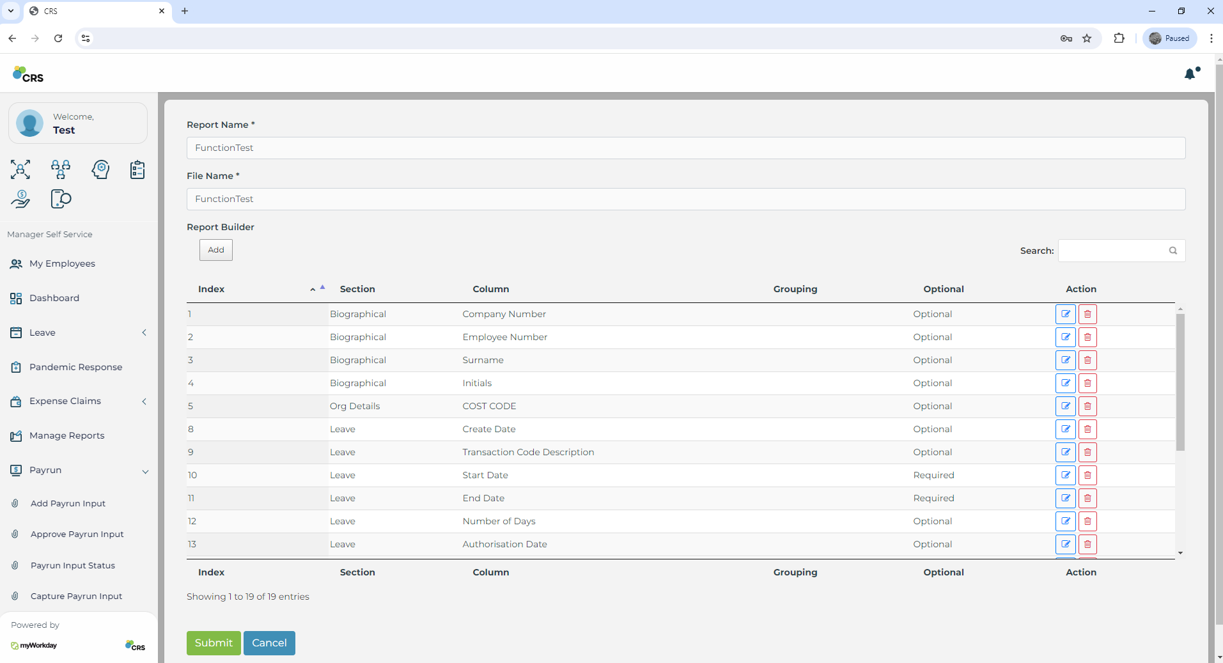This screenshot has height=663, width=1223.
Task: Edit the Employee Number row
Action: click(1065, 337)
